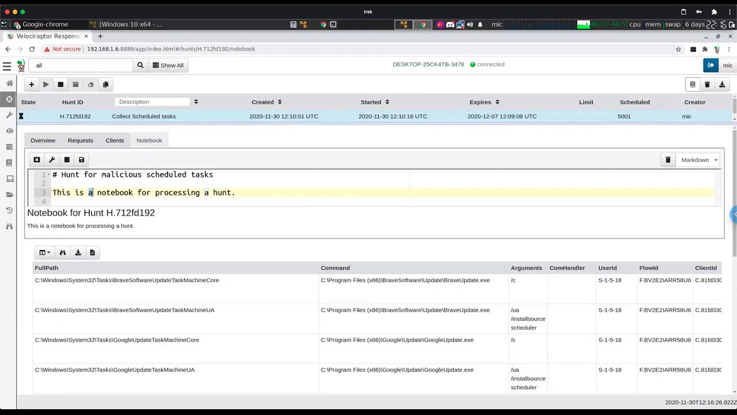Screen dimensions: 737x415
Task: Open notebook cell wrench settings
Action: [52, 160]
